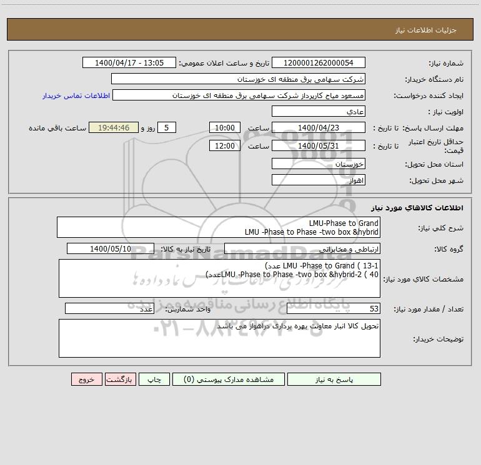
Task: Click the بازگشت back button
Action: [x=119, y=379]
